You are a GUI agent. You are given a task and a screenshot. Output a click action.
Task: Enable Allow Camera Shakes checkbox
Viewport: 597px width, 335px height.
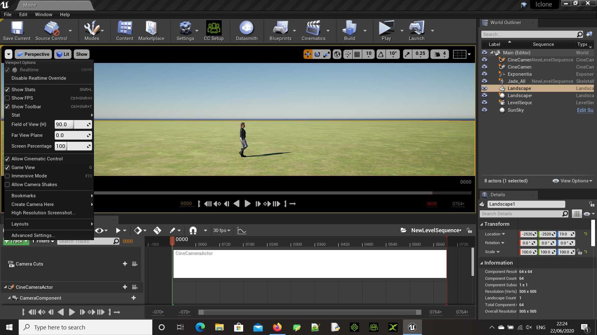coord(7,185)
